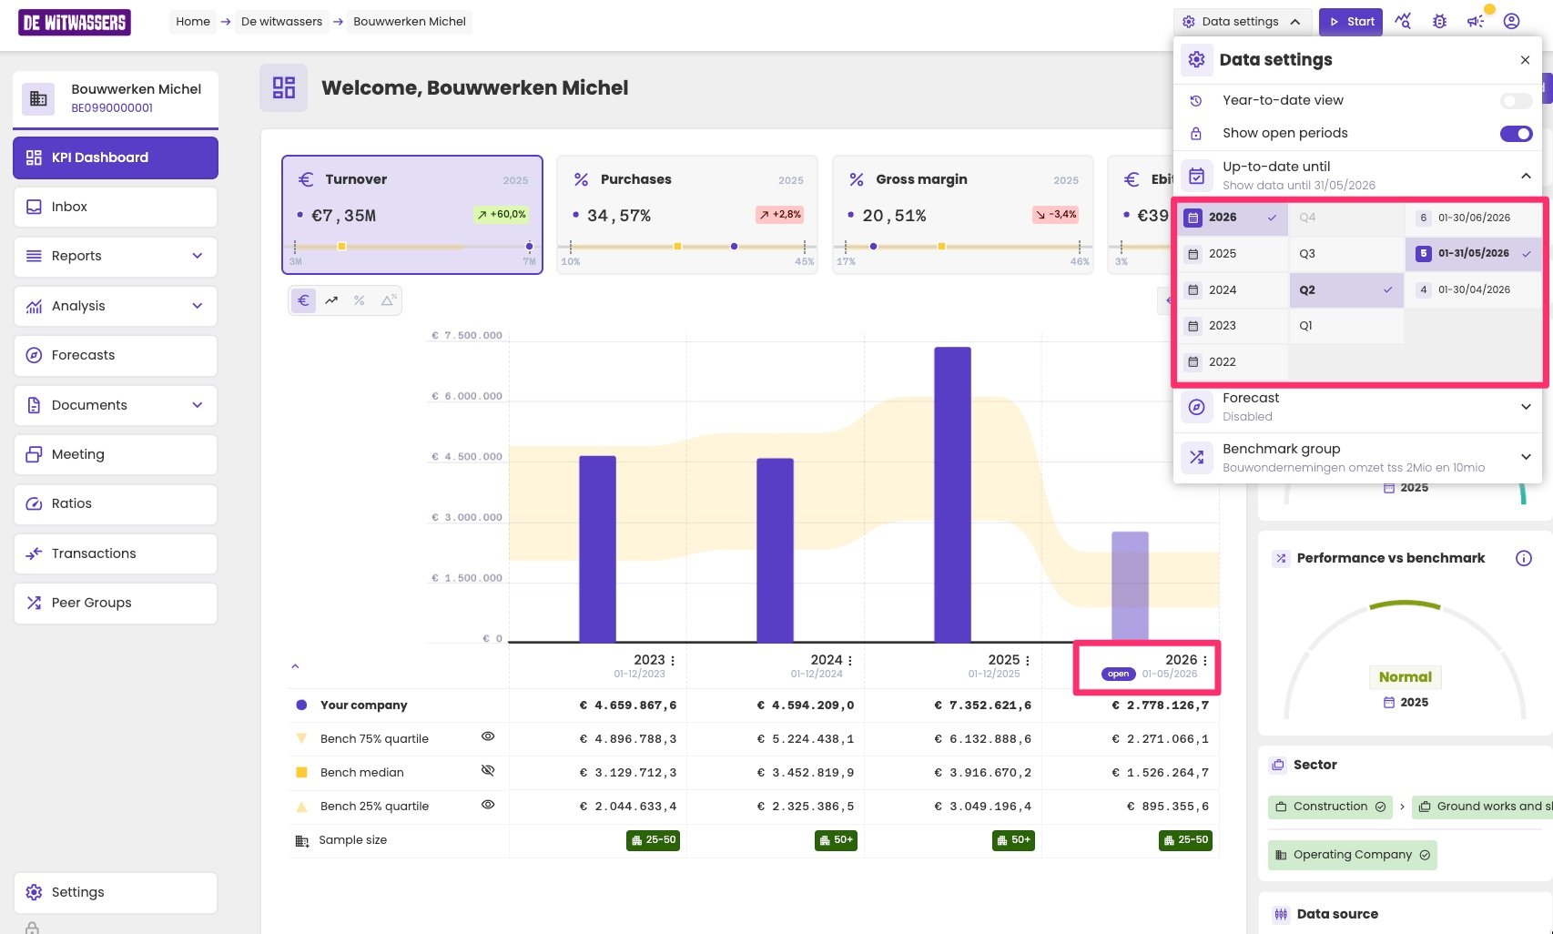Click the Purchases range slider

[x=687, y=247]
